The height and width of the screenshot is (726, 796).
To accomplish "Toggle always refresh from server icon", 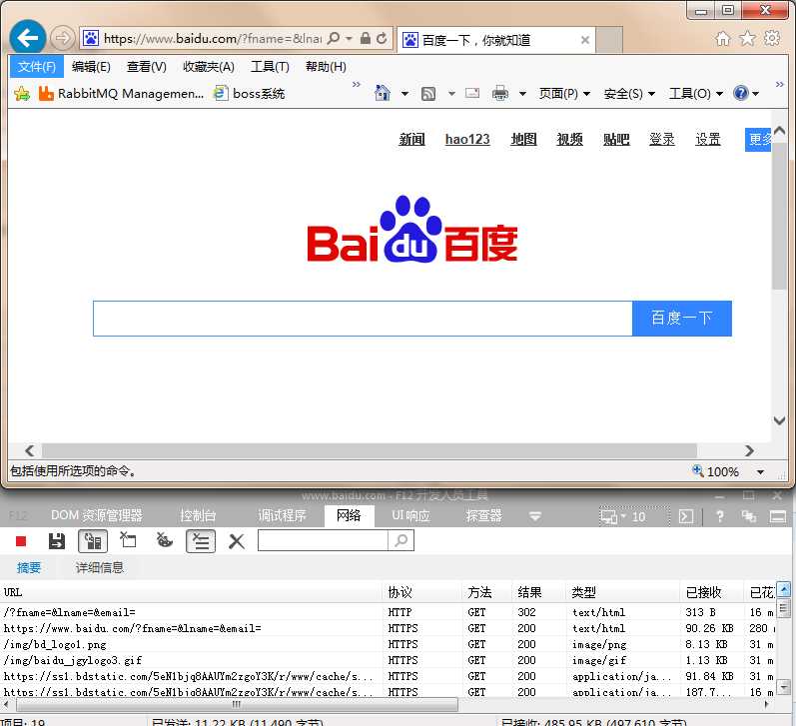I will pyautogui.click(x=93, y=541).
